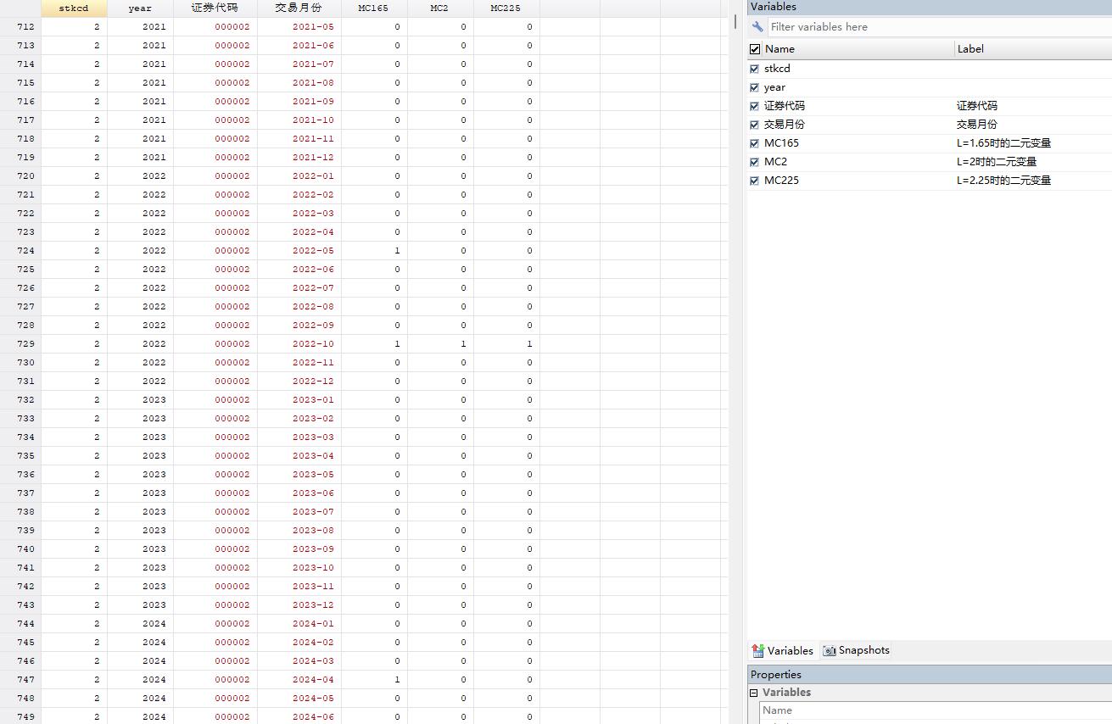This screenshot has width=1112, height=724.
Task: Click the Variables panel title bar
Action: pyautogui.click(x=930, y=7)
